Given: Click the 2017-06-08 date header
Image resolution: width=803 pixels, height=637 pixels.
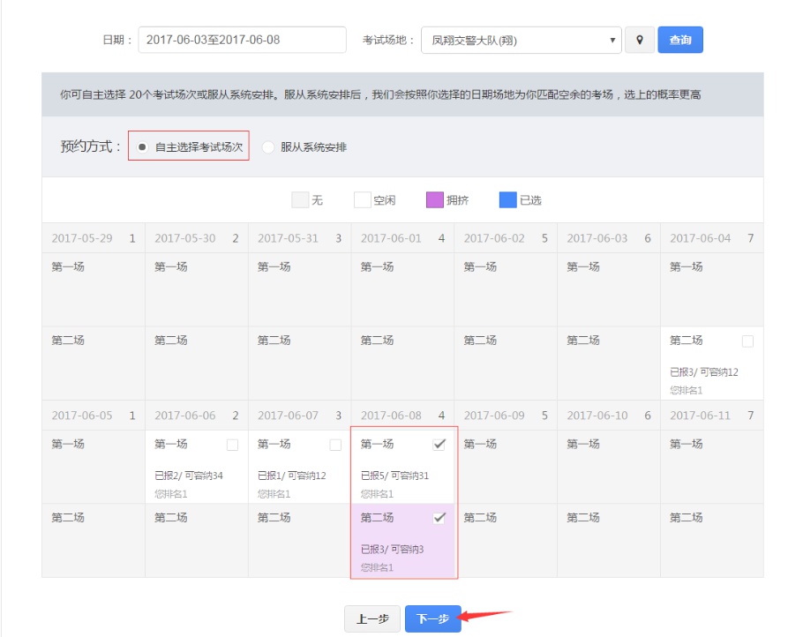Looking at the screenshot, I should click(x=402, y=416).
